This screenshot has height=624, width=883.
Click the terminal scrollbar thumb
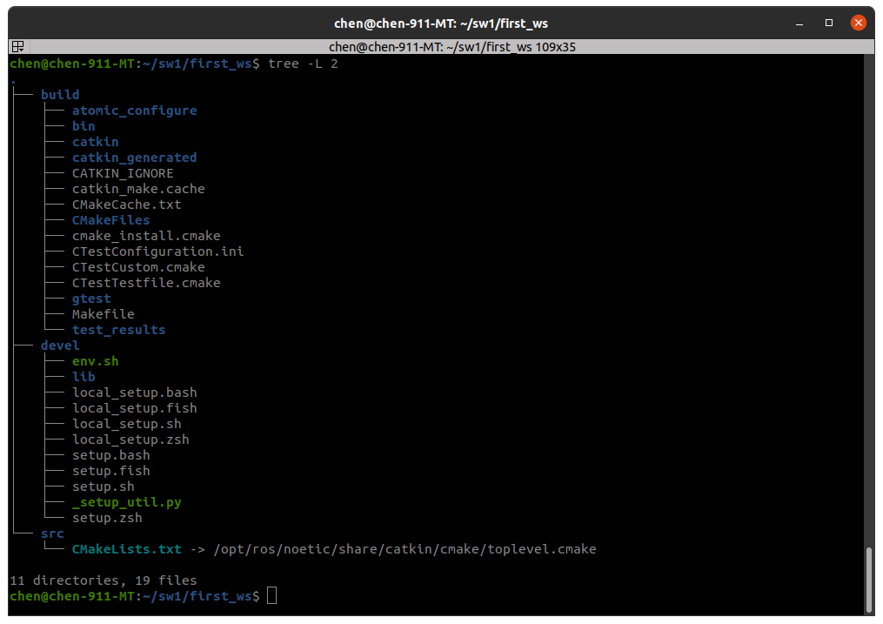[x=869, y=579]
